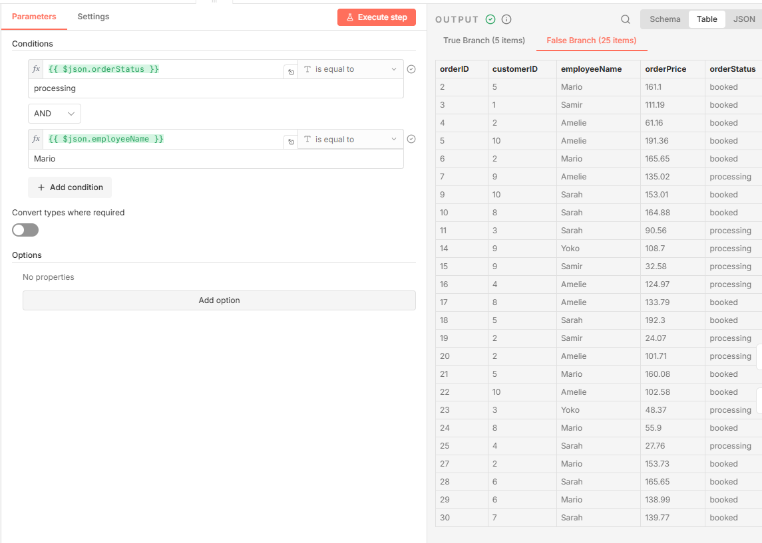Show the True Branch (5 items) tab
Screen dimensions: 762x543
484,41
